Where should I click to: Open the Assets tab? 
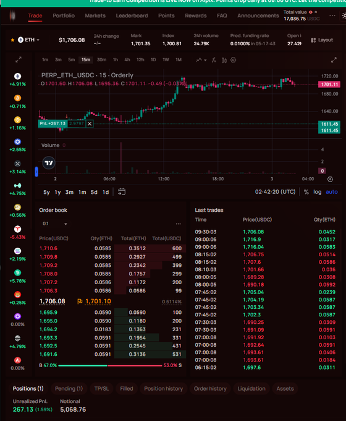pos(285,389)
